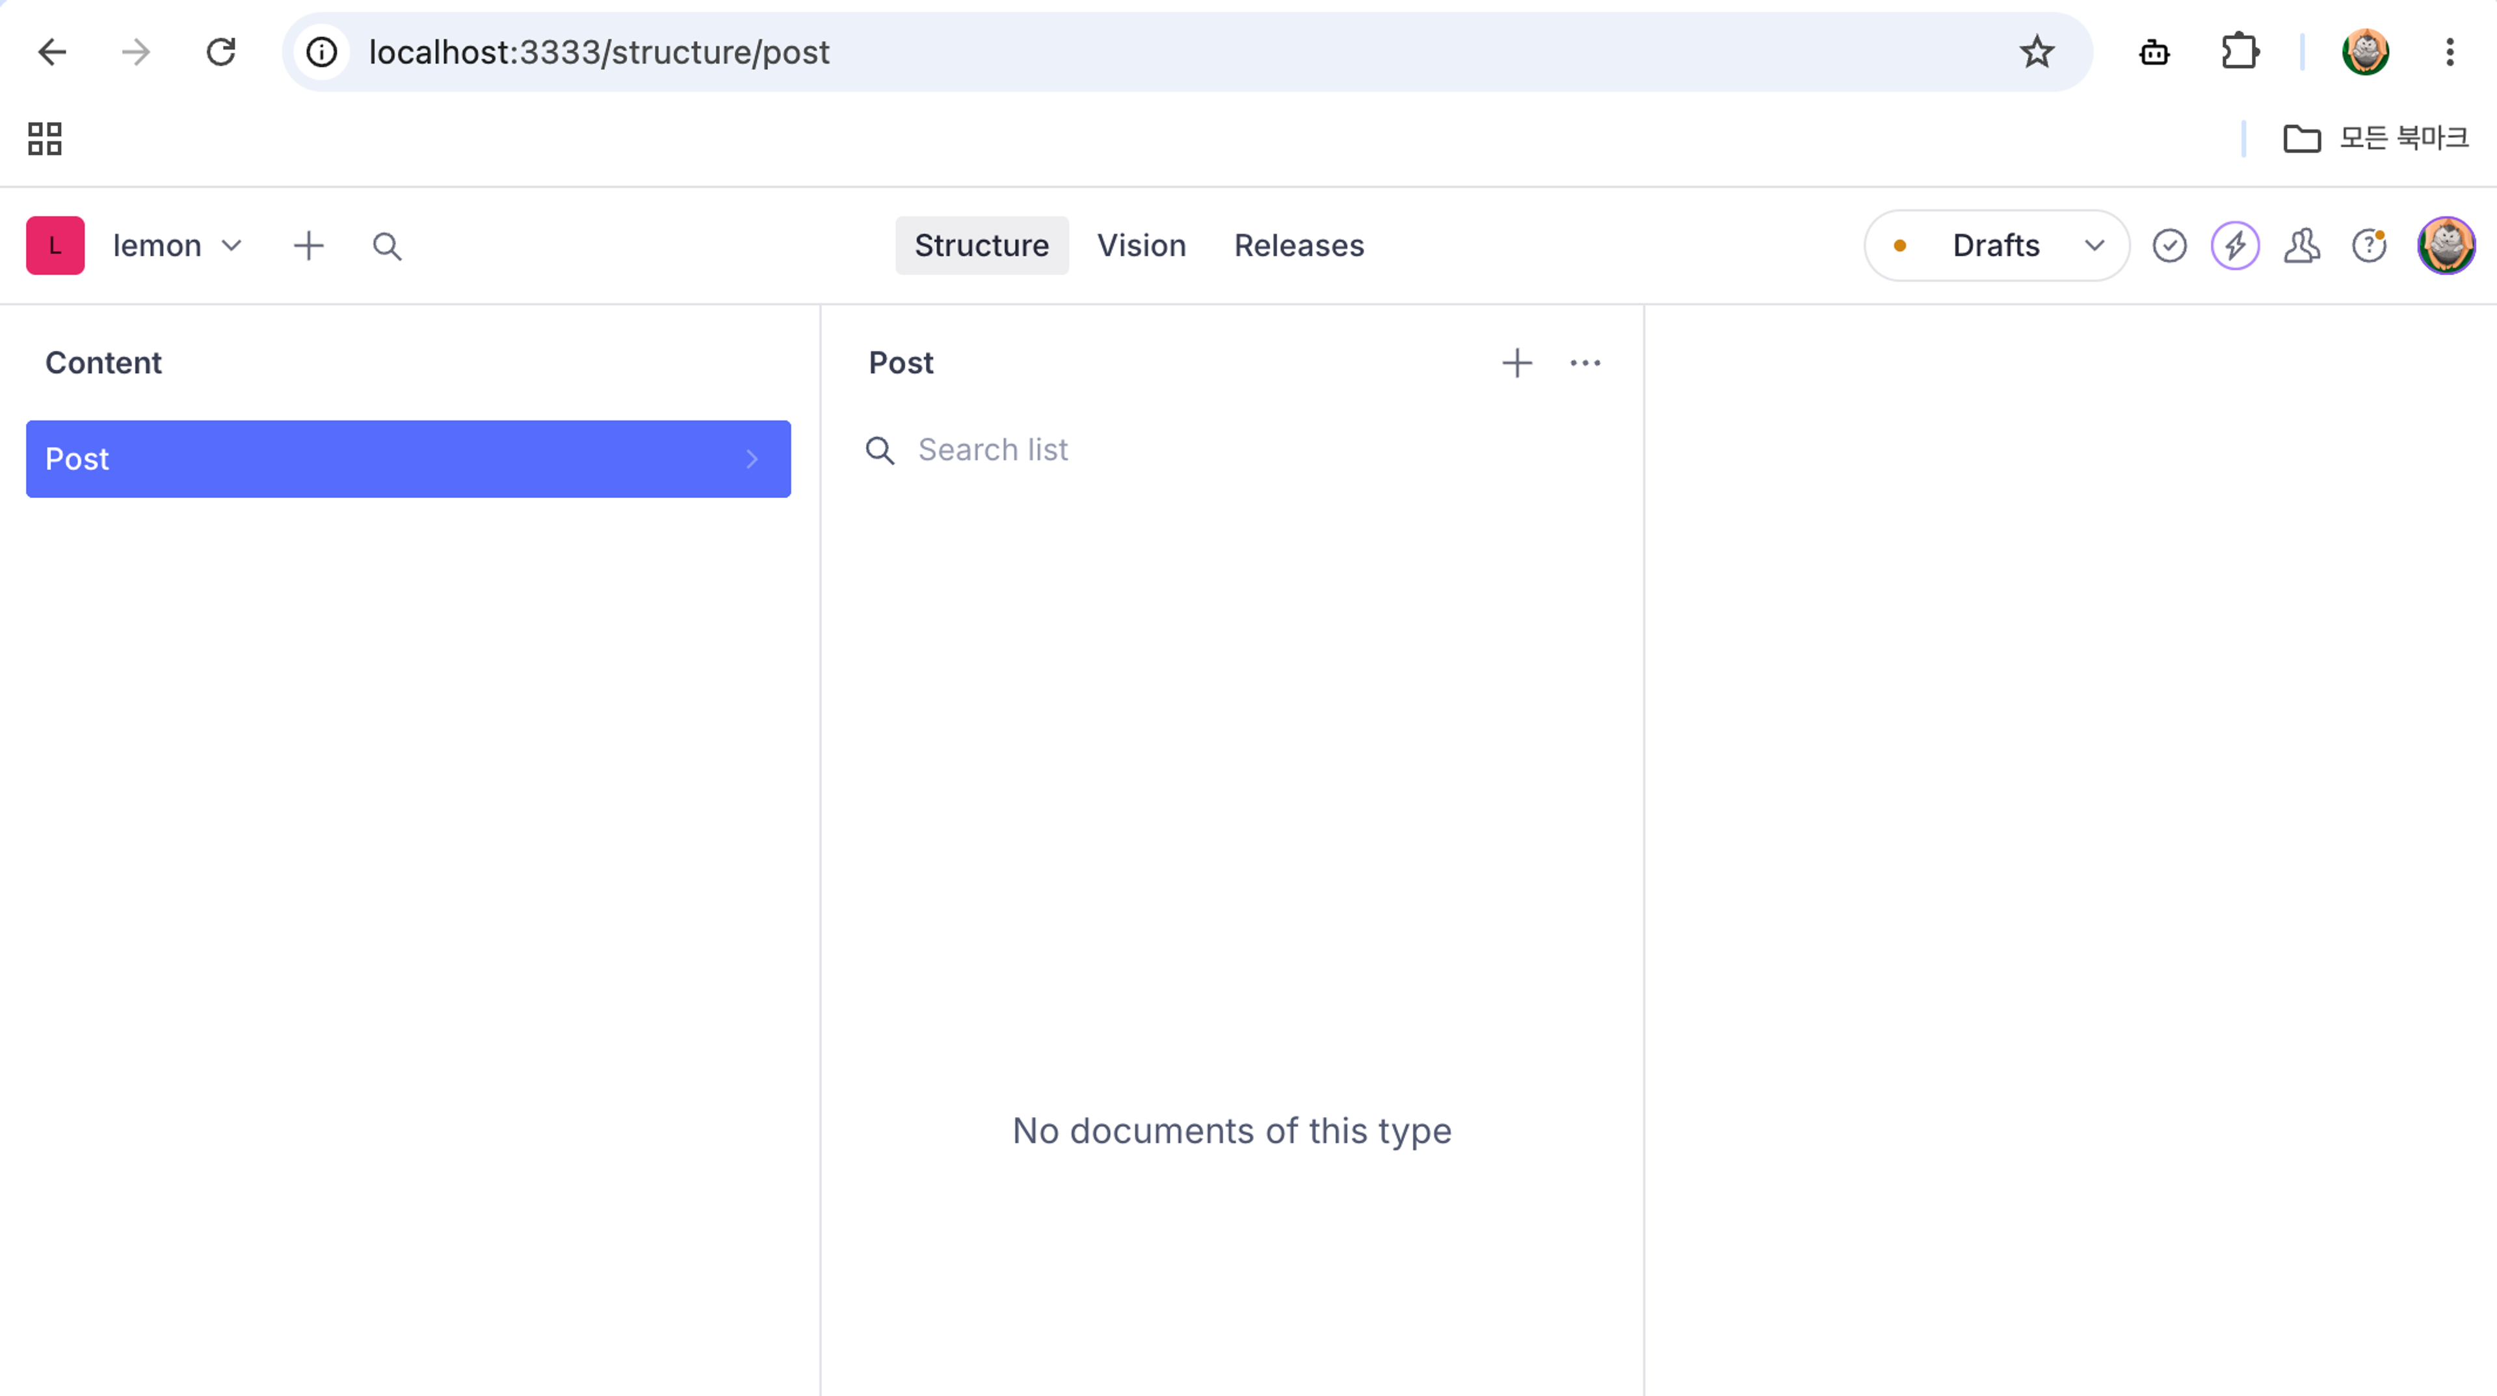Image resolution: width=2497 pixels, height=1396 pixels.
Task: Open Post pane three-dots menu
Action: click(x=1585, y=363)
